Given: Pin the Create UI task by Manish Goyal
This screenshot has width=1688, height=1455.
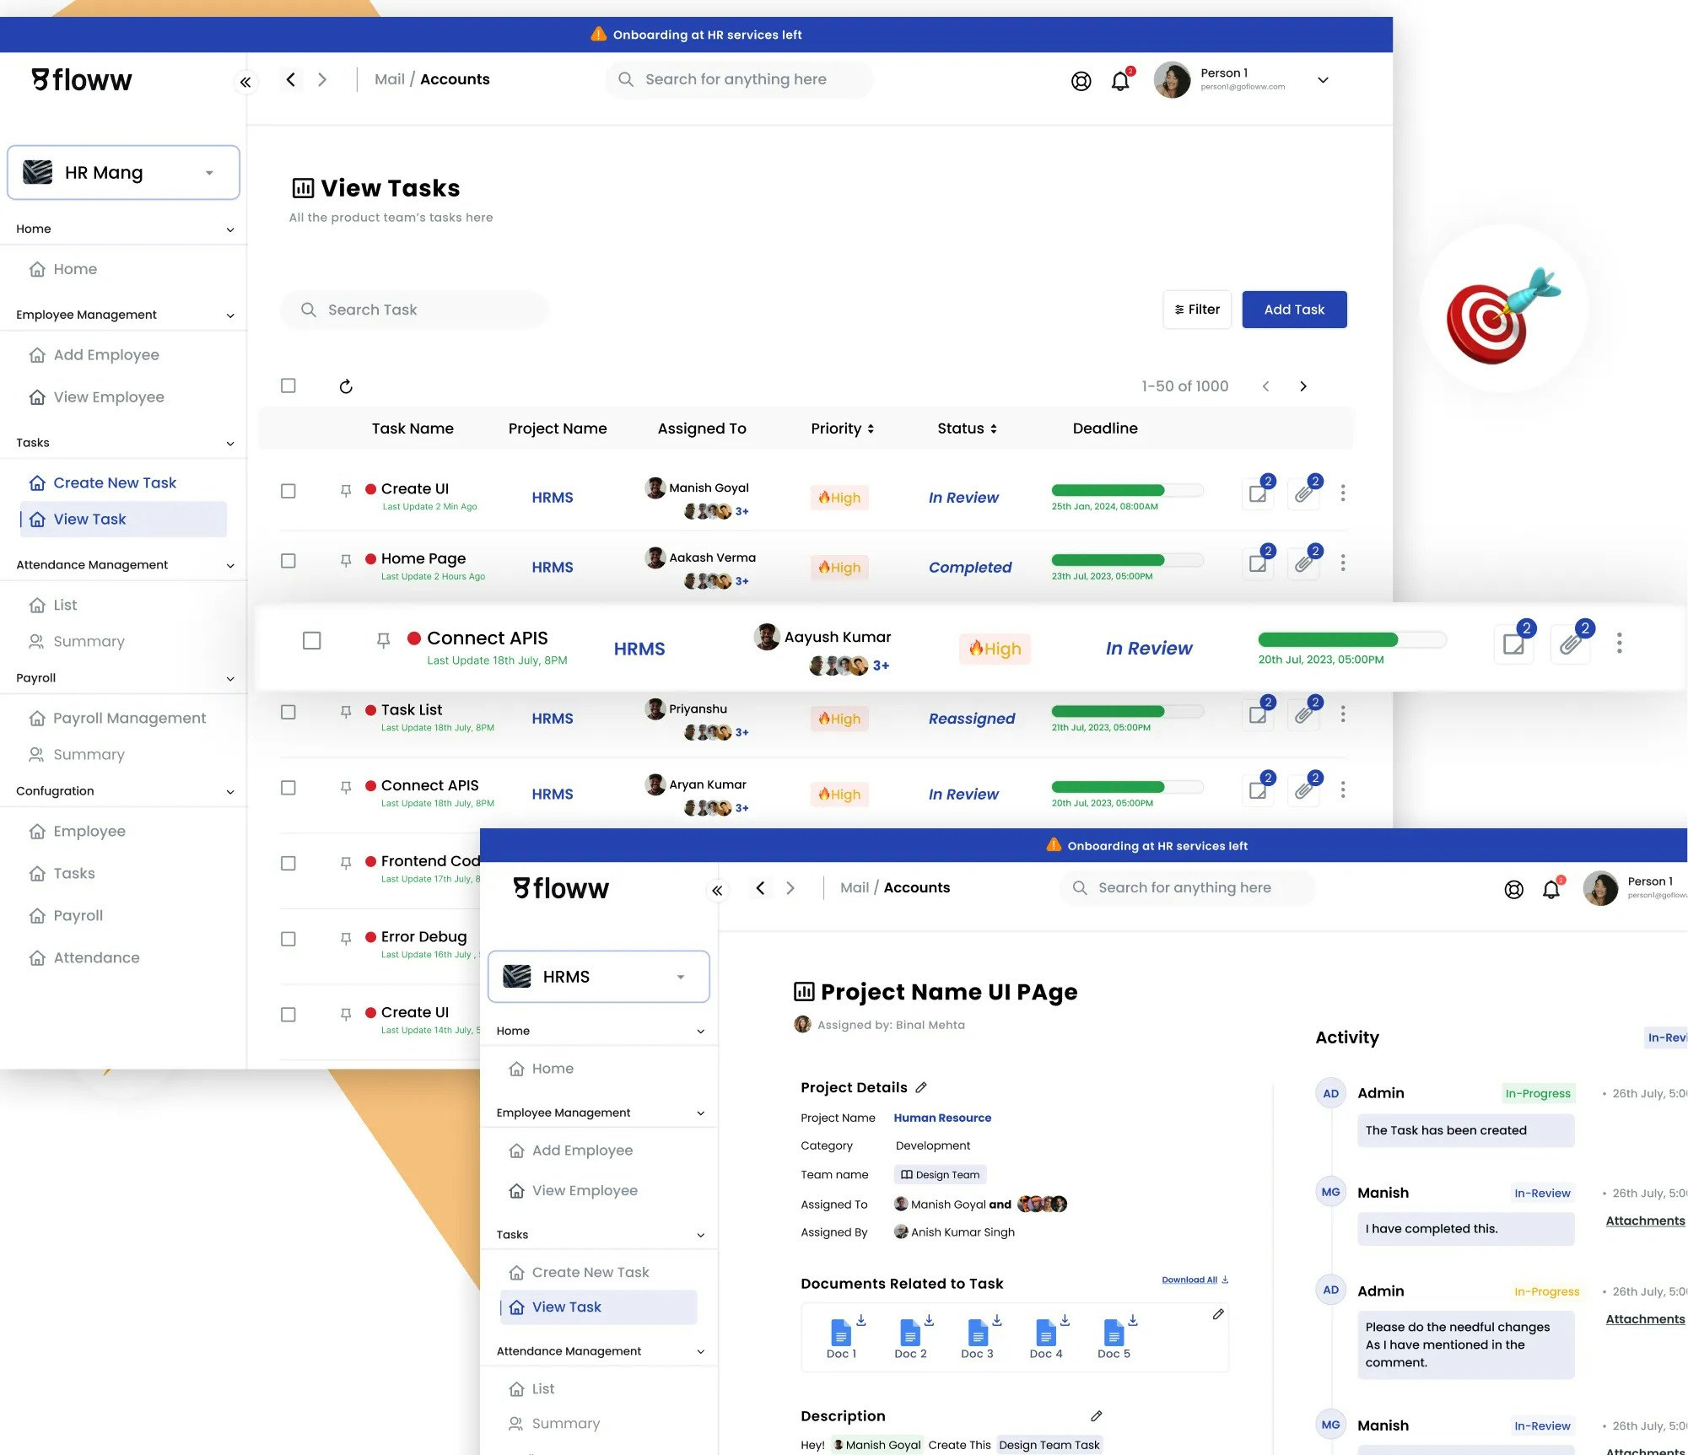Looking at the screenshot, I should click(x=346, y=490).
